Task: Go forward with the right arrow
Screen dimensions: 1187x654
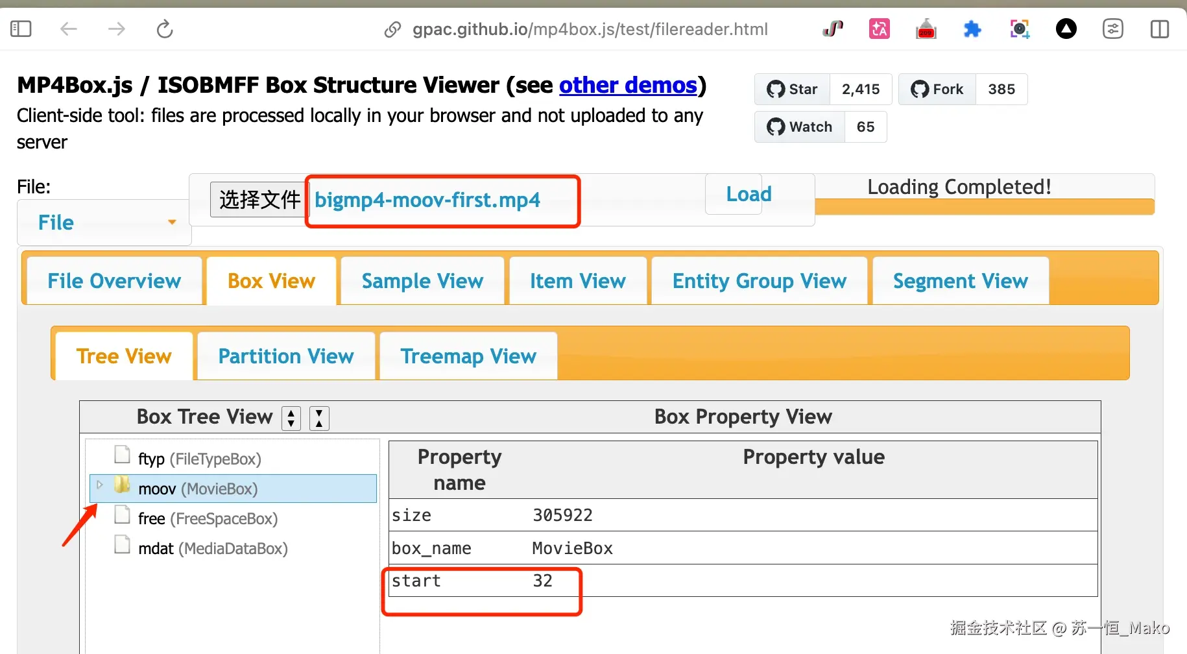Action: (x=117, y=29)
